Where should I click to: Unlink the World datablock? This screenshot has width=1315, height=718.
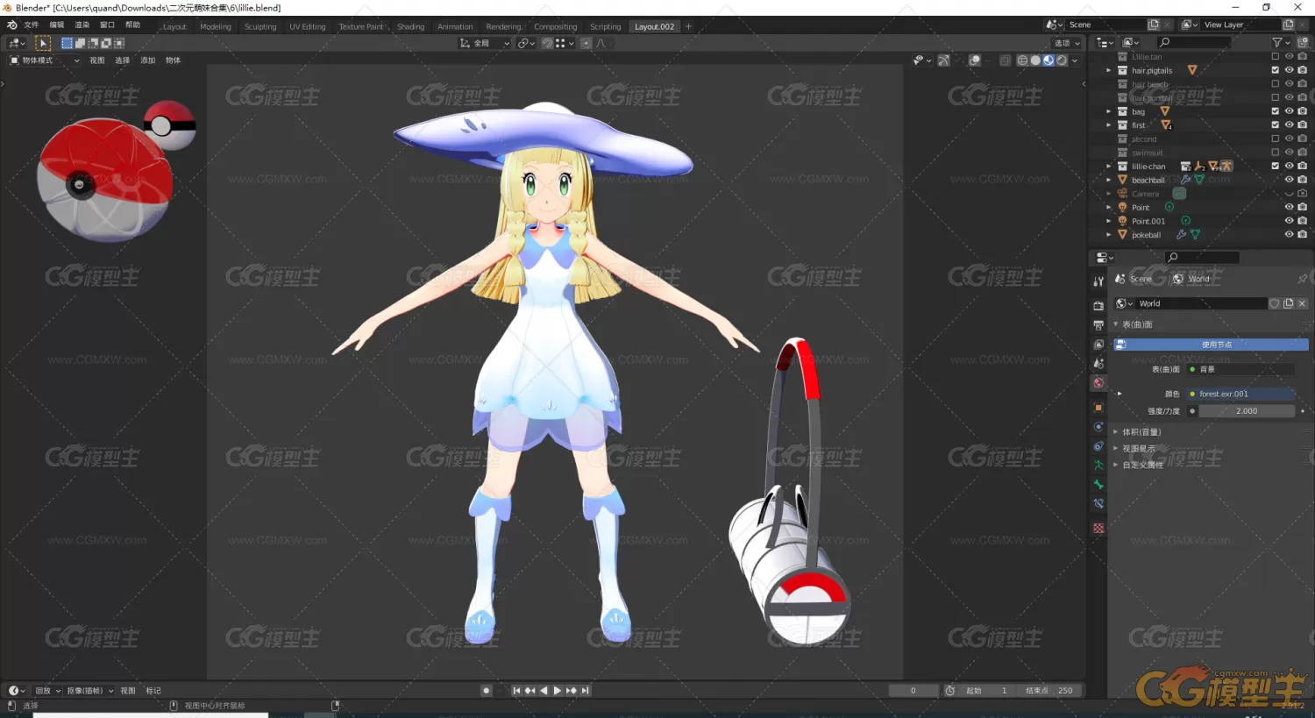click(1302, 303)
